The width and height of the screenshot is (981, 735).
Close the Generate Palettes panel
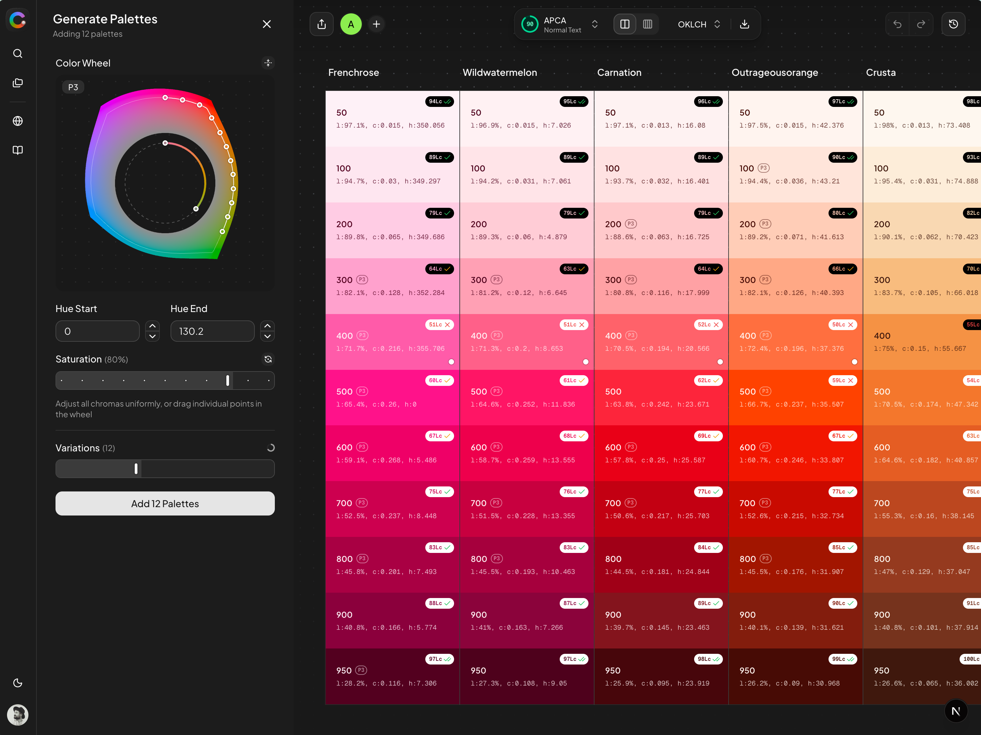coord(266,24)
